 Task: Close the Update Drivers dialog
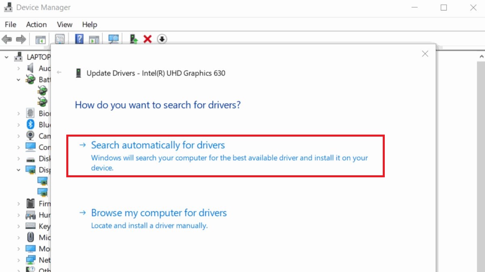point(425,54)
